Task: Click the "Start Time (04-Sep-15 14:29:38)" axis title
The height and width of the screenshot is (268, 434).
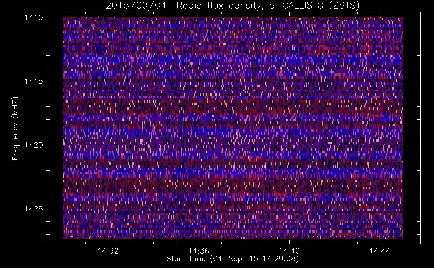Action: click(x=233, y=259)
